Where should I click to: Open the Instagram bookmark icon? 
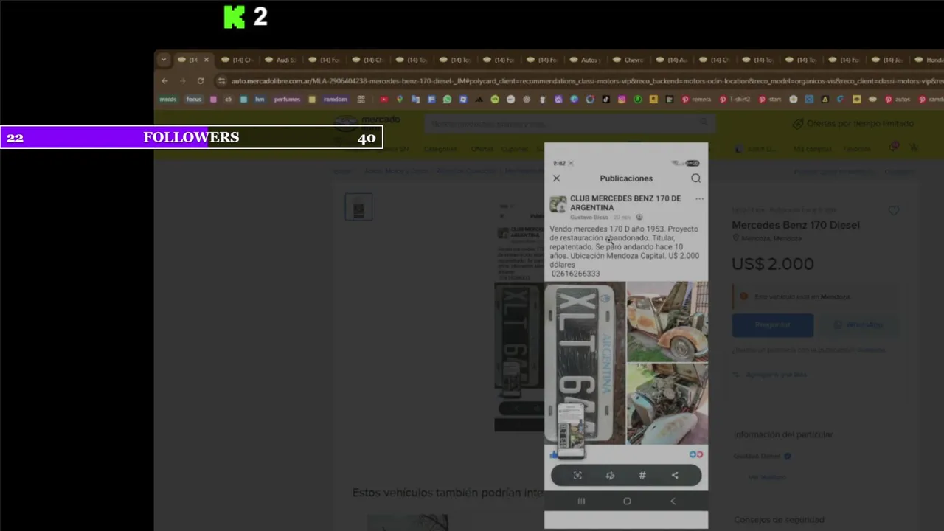[x=622, y=100]
